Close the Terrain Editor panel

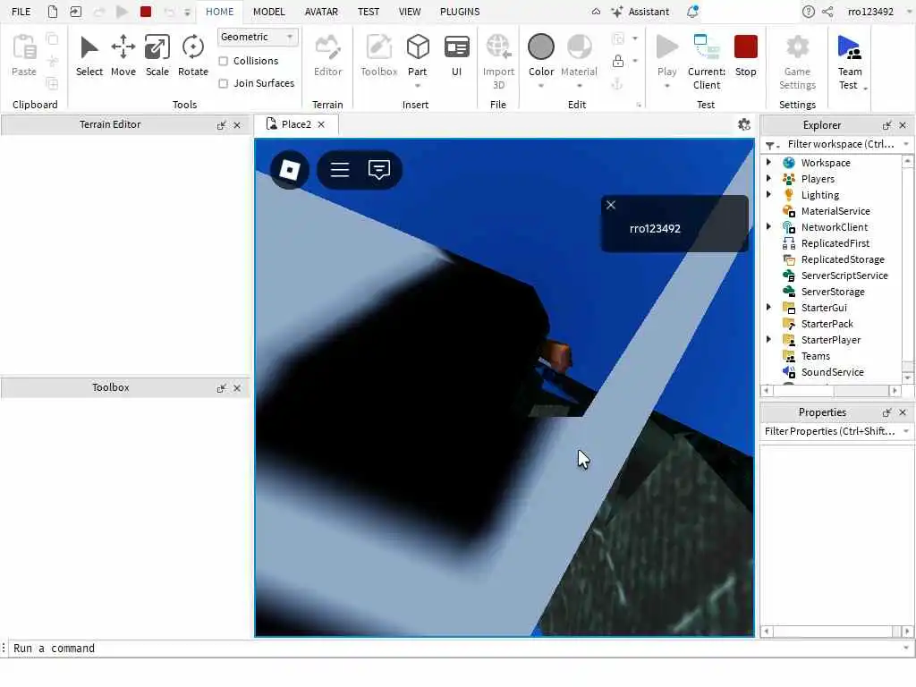[236, 125]
